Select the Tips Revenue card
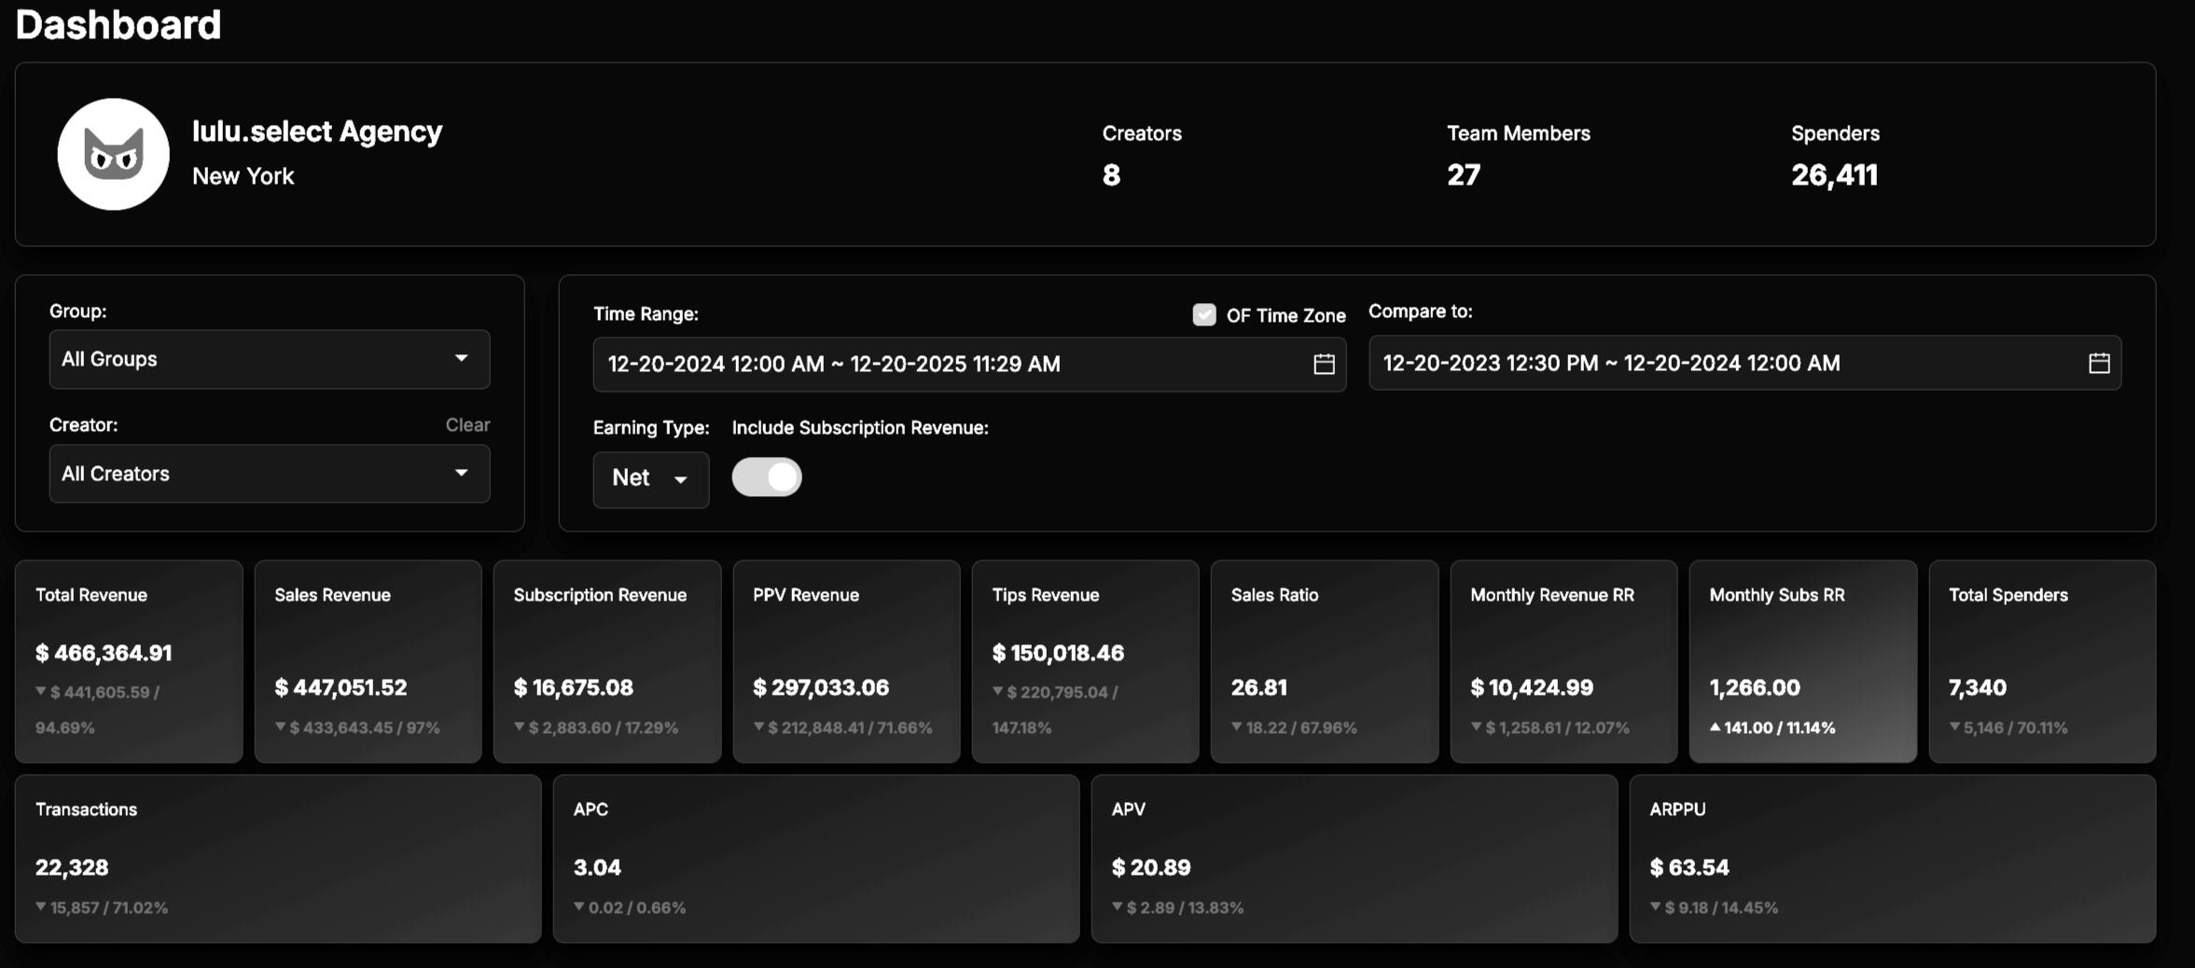 pyautogui.click(x=1085, y=661)
